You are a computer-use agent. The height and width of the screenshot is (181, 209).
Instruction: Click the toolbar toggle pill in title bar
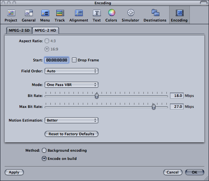tap(204, 3)
